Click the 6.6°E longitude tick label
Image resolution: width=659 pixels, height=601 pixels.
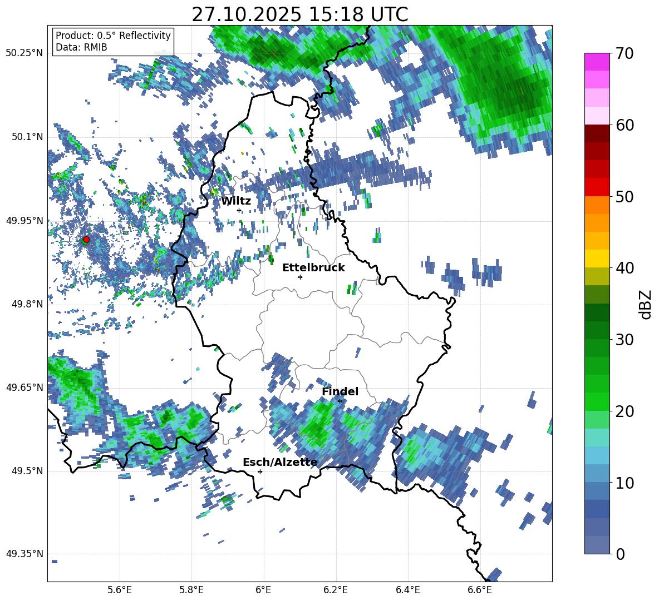480,590
